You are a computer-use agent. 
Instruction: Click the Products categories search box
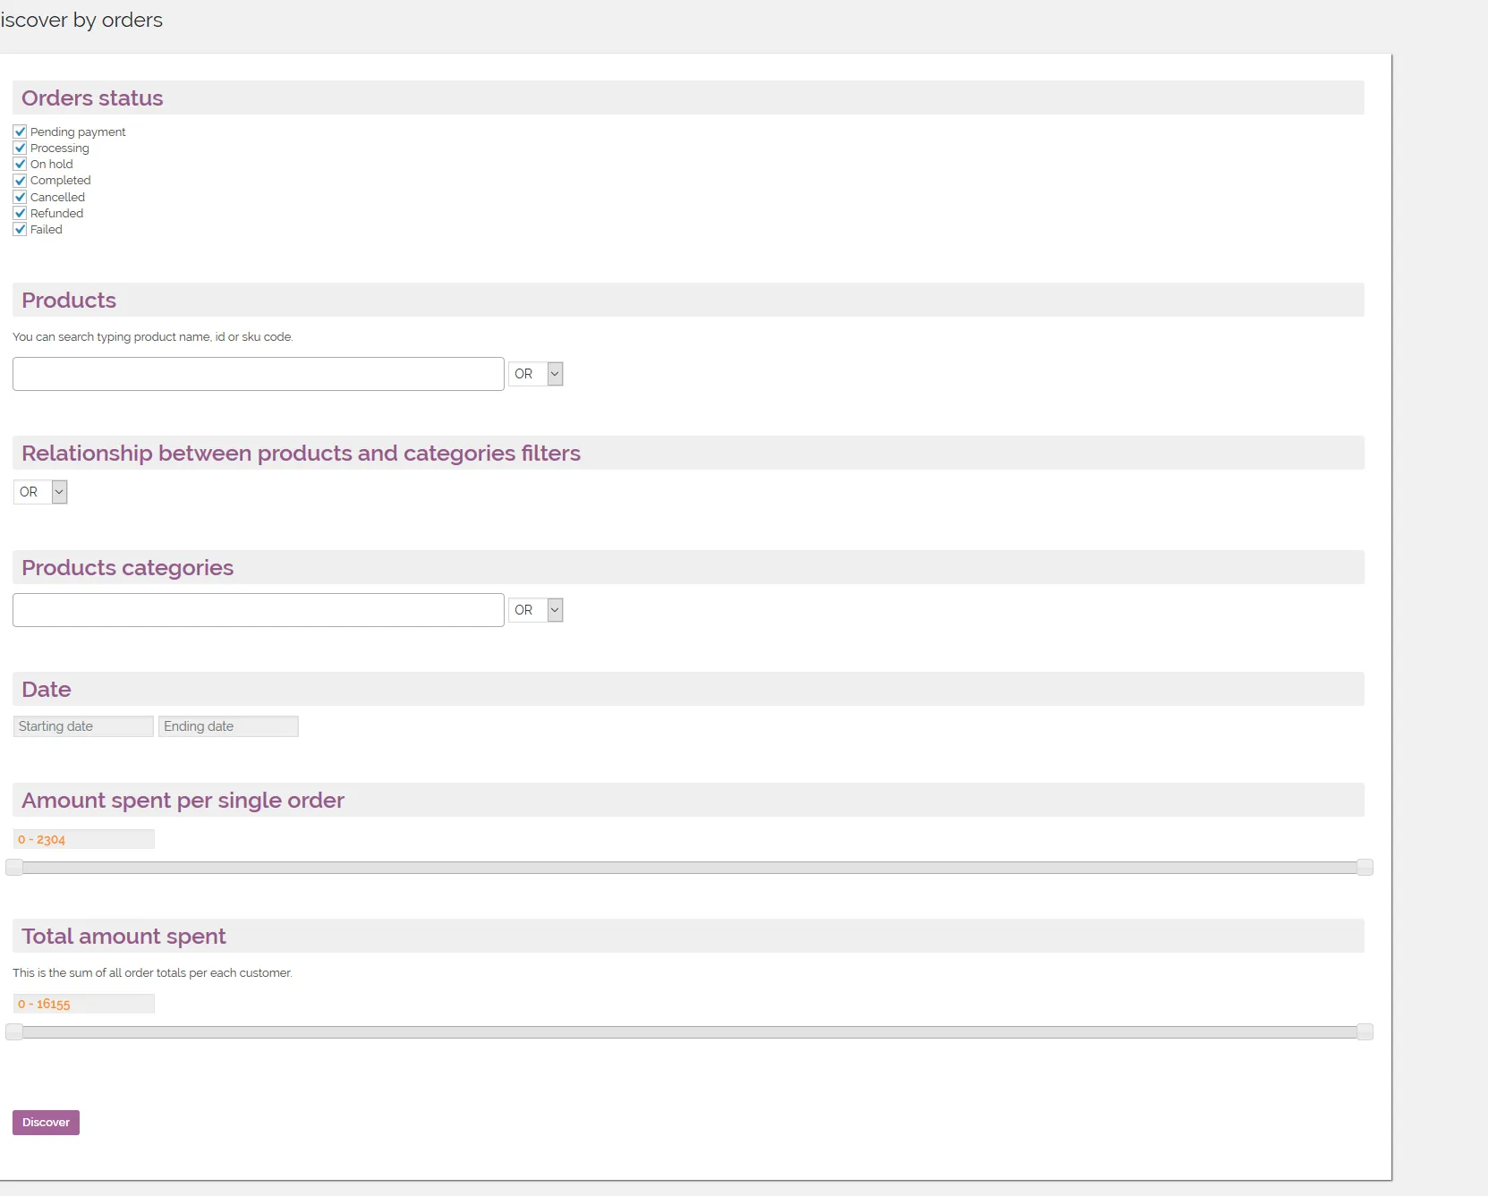pos(258,609)
